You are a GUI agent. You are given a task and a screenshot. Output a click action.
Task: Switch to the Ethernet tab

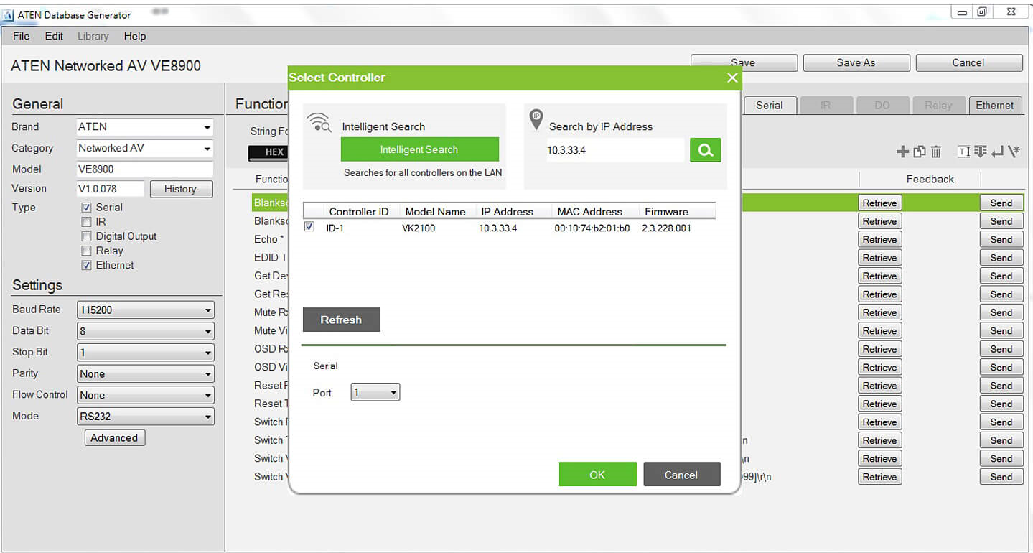(x=994, y=106)
